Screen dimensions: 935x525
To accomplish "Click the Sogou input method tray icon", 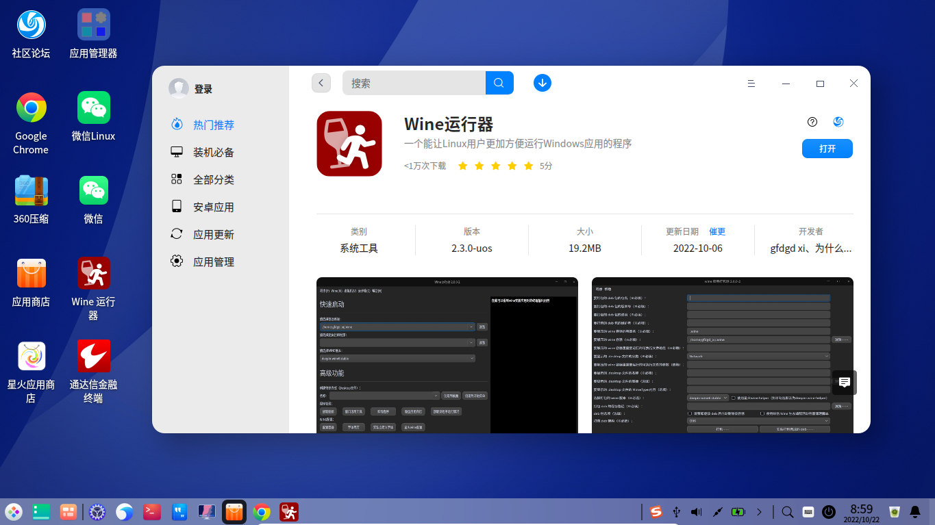I will tap(656, 511).
